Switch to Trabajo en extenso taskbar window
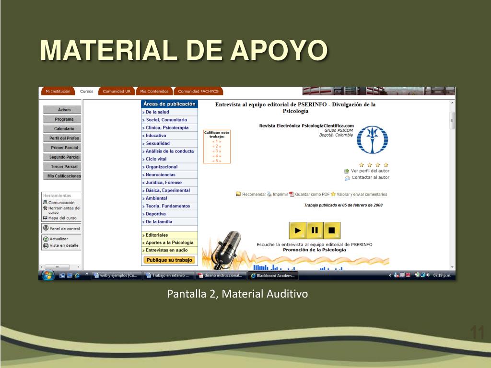The image size is (491, 368). (168, 276)
